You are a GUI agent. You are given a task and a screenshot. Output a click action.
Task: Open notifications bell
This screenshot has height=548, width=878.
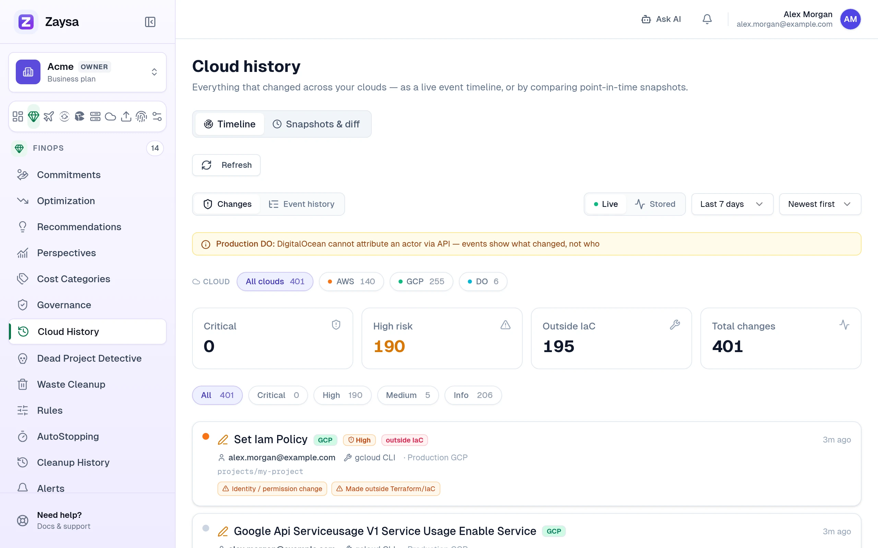pyautogui.click(x=707, y=19)
